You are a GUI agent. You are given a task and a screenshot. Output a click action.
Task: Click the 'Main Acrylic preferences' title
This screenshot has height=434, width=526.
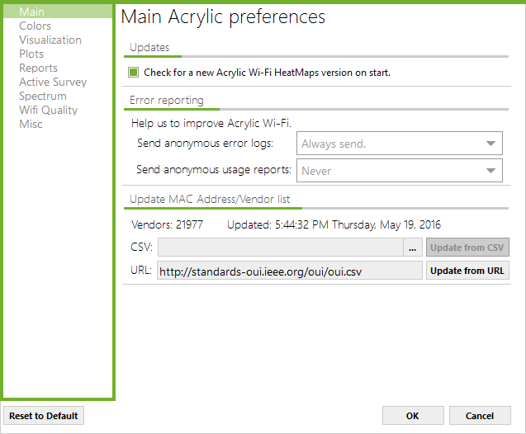pyautogui.click(x=223, y=17)
